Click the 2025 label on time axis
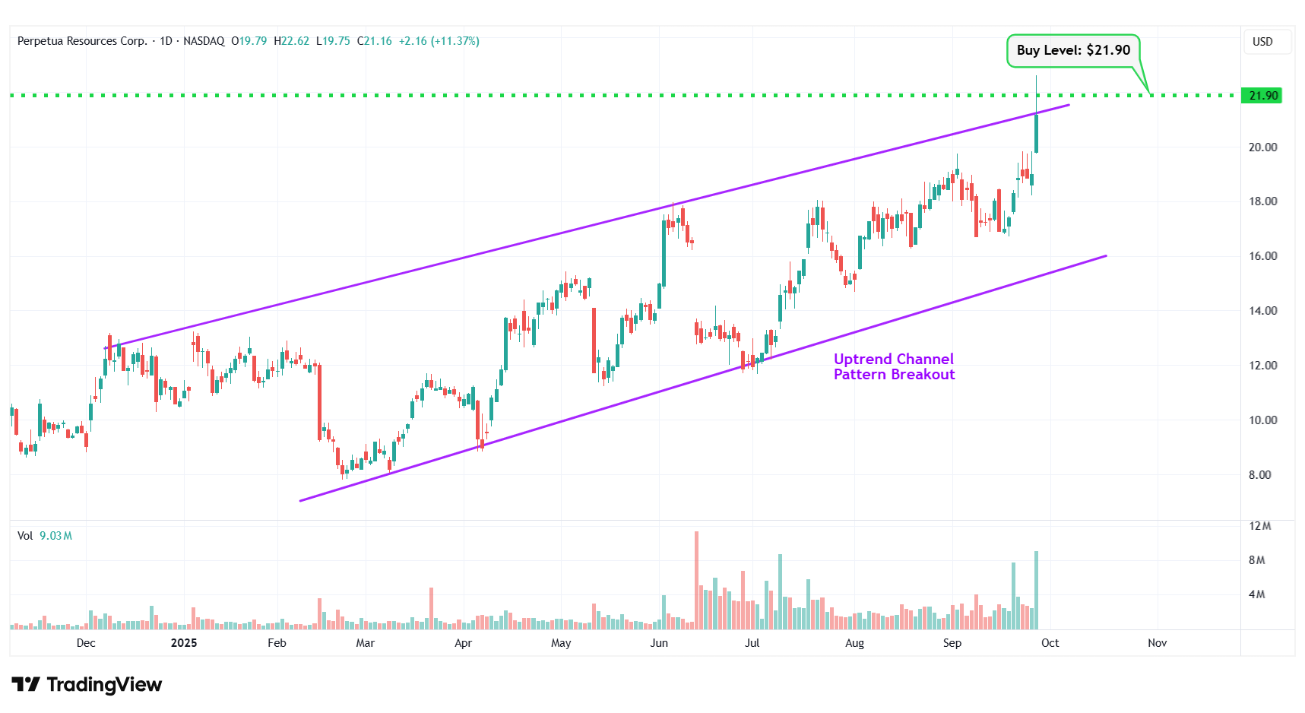1305x713 pixels. pos(184,643)
